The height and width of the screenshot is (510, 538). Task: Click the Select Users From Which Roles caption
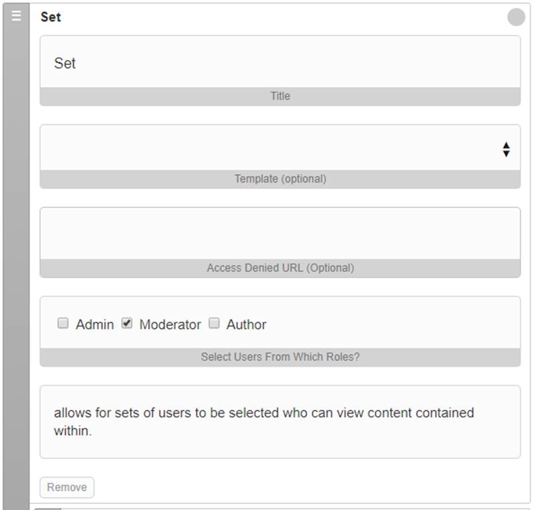[280, 357]
